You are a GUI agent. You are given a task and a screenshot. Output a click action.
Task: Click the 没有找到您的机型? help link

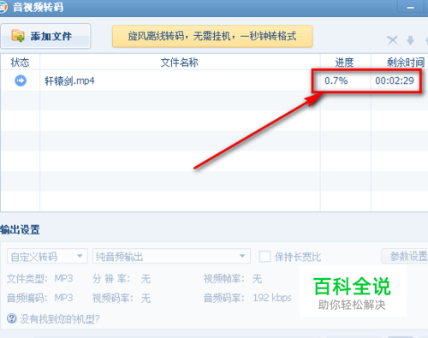(60, 319)
